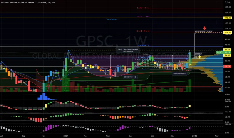Click the 2021 label on time axis
Image resolution: width=234 pixels, height=138 pixels.
point(66,136)
